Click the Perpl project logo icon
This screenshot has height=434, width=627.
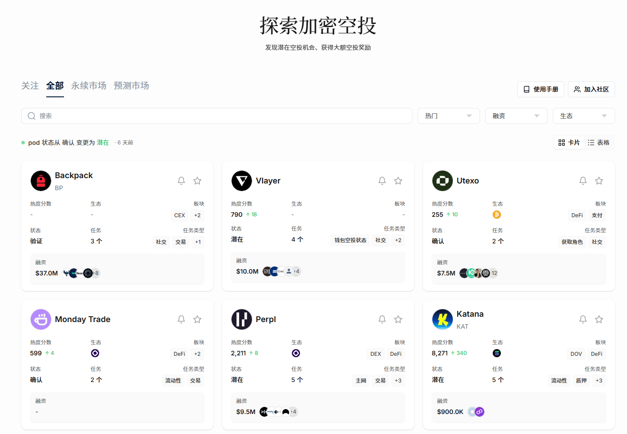[242, 319]
